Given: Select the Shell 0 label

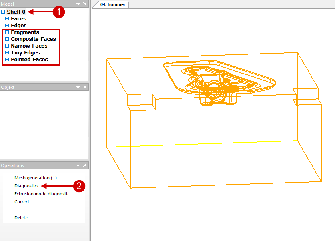Looking at the screenshot, I should click(16, 12).
